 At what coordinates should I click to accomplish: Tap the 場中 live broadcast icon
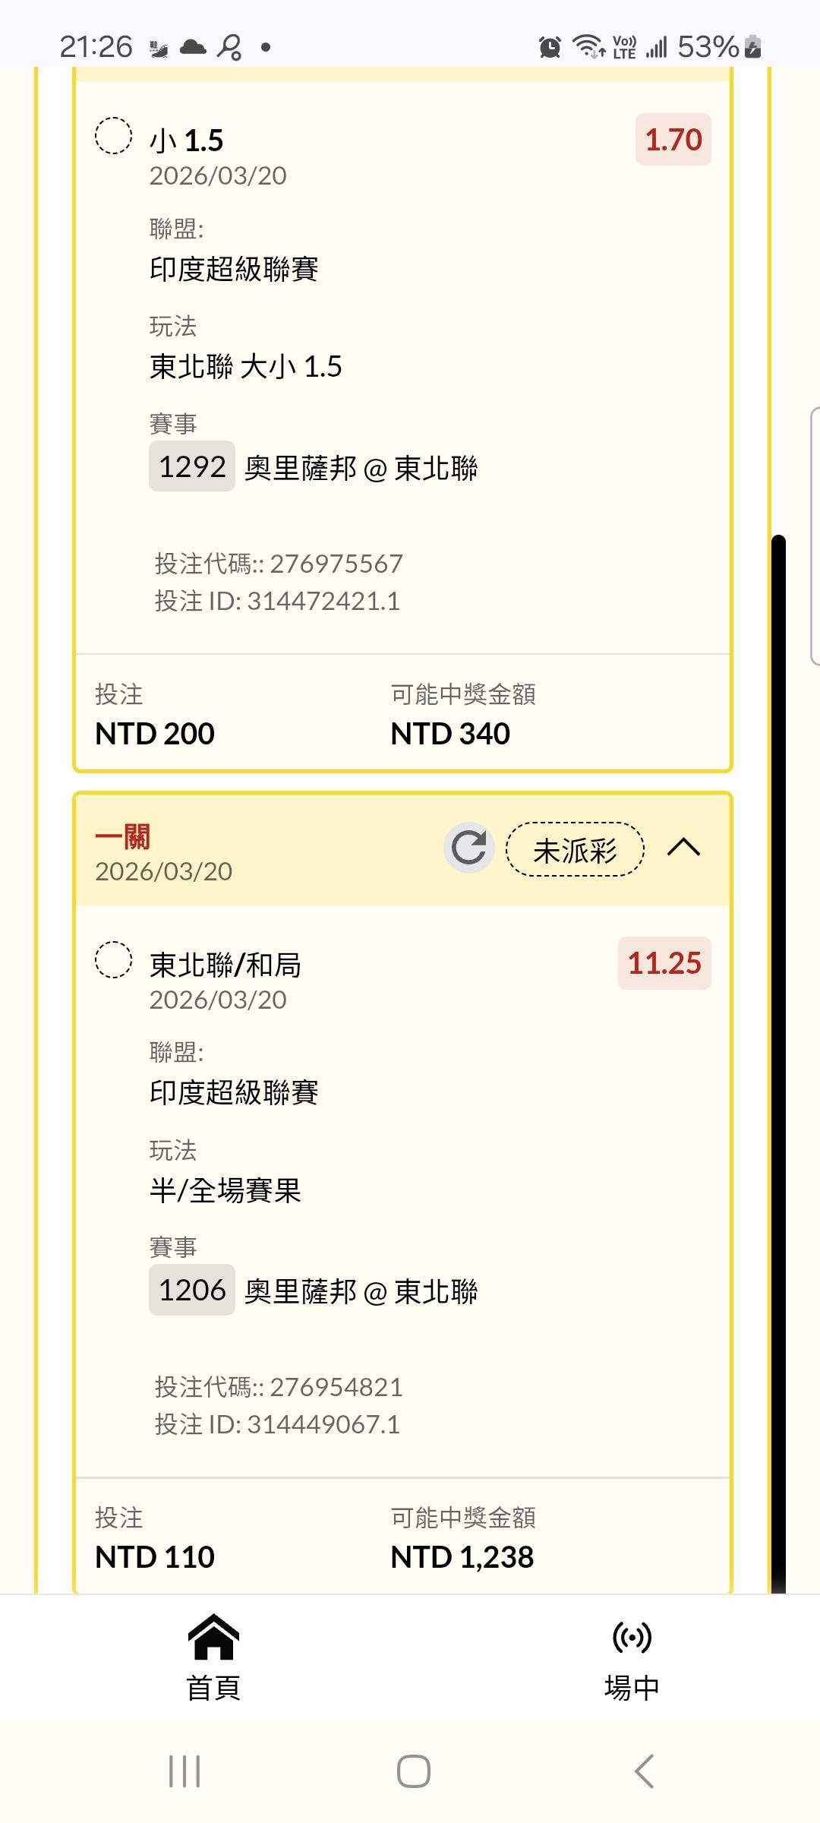click(x=632, y=1637)
